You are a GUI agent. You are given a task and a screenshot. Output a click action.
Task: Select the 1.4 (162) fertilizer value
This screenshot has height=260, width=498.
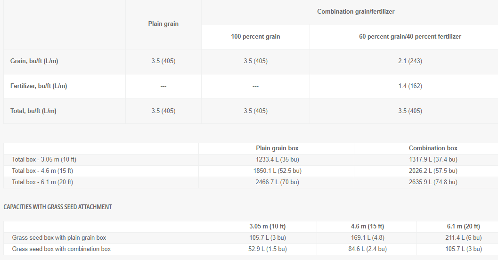coord(410,86)
